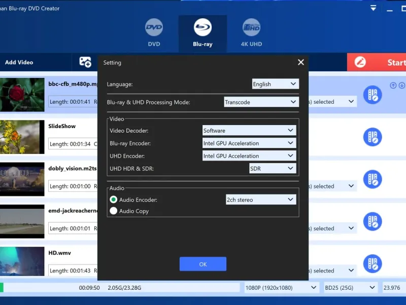Select the Blu-ray disc mode tab

point(202,33)
